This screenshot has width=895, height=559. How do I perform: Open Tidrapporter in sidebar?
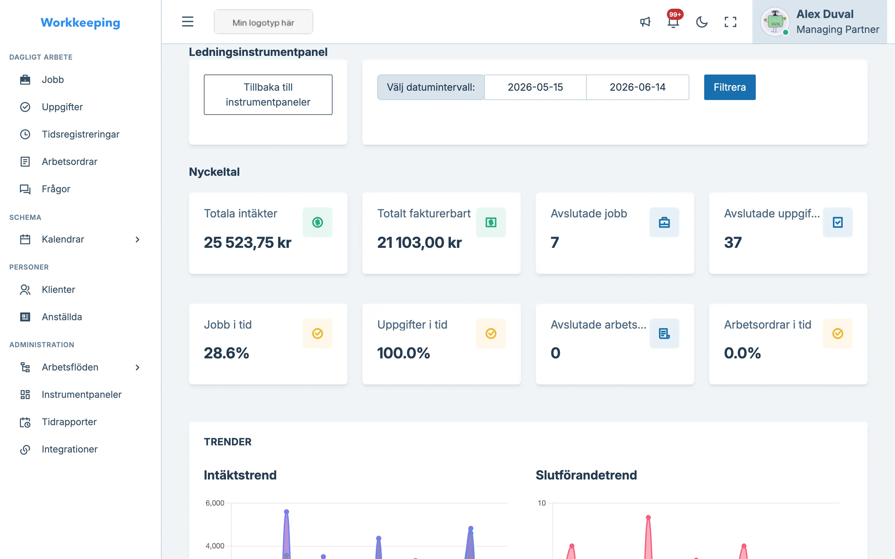click(69, 422)
